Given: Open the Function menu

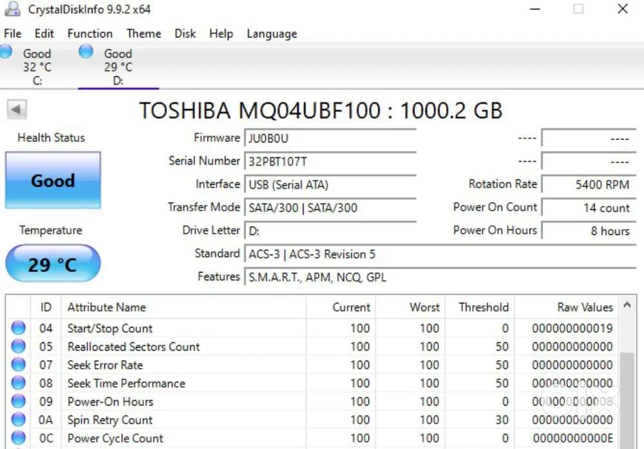Looking at the screenshot, I should 90,33.
